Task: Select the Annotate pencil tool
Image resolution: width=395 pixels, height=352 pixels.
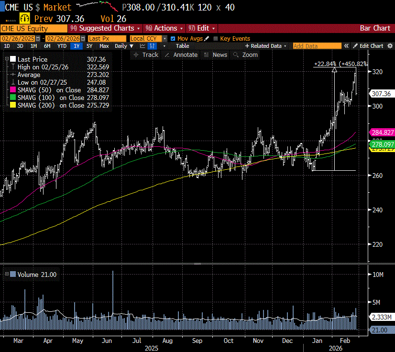Action: pyautogui.click(x=181, y=55)
